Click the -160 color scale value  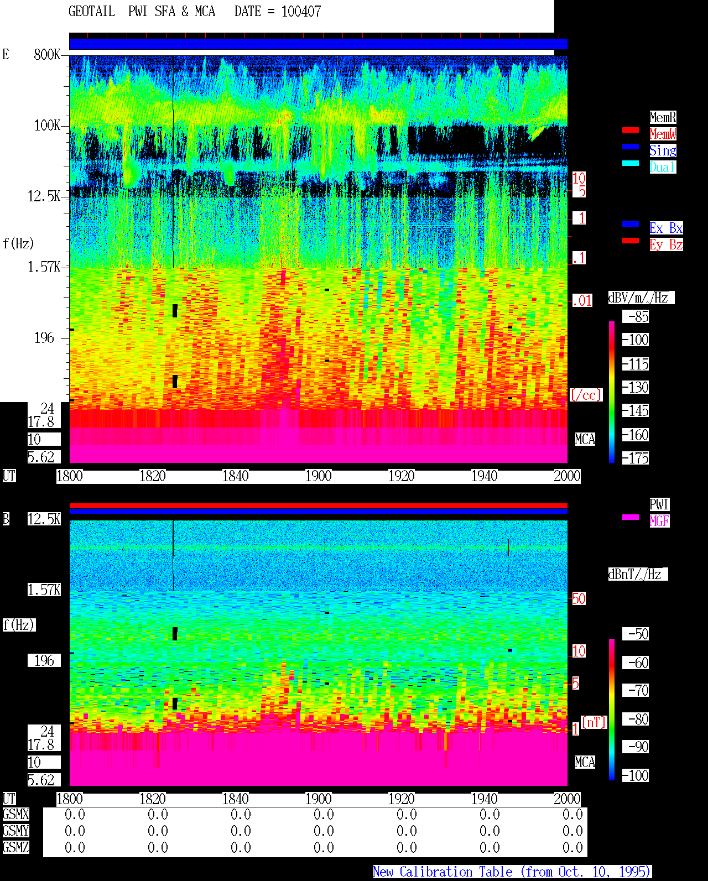tap(636, 435)
